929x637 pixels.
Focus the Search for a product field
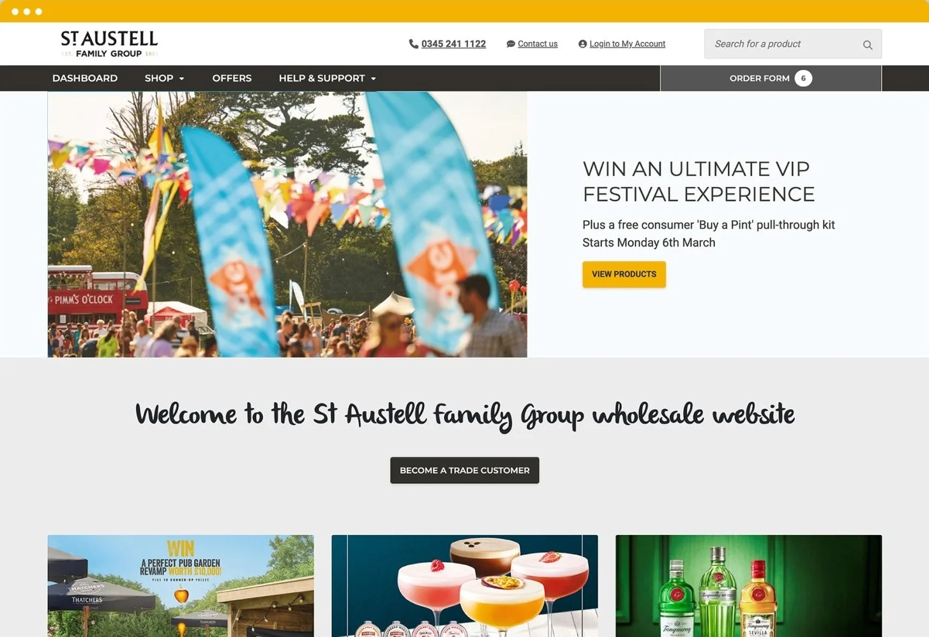point(793,44)
